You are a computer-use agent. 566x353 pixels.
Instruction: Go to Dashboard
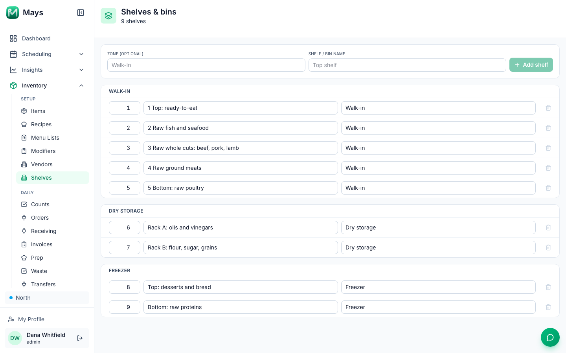[47, 38]
